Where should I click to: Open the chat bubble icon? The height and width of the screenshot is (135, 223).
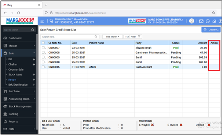click(x=208, y=21)
